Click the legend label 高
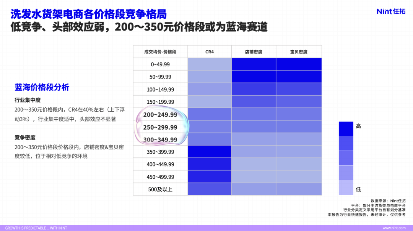Viewport: 413px width, 231px height. (358, 126)
